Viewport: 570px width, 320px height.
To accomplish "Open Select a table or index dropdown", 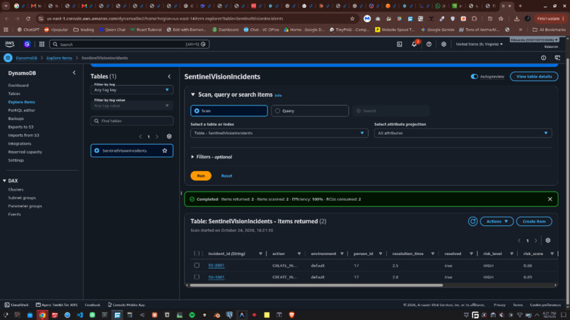I will [279, 133].
